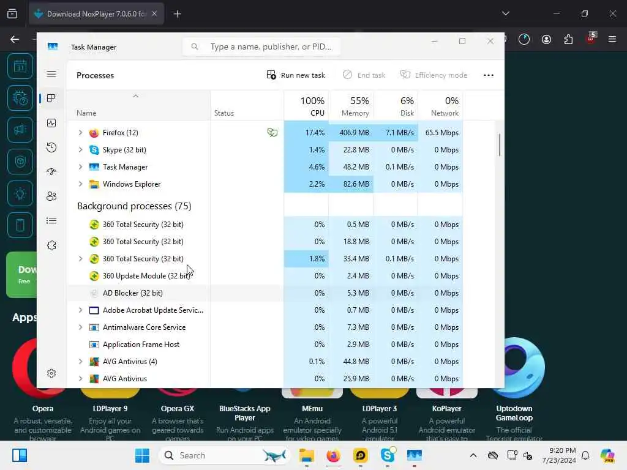627x470 pixels.
Task: Open Firefox application menu (hamburger)
Action: pyautogui.click(x=612, y=39)
